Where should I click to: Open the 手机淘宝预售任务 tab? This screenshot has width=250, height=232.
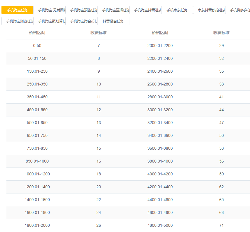pyautogui.click(x=81, y=10)
